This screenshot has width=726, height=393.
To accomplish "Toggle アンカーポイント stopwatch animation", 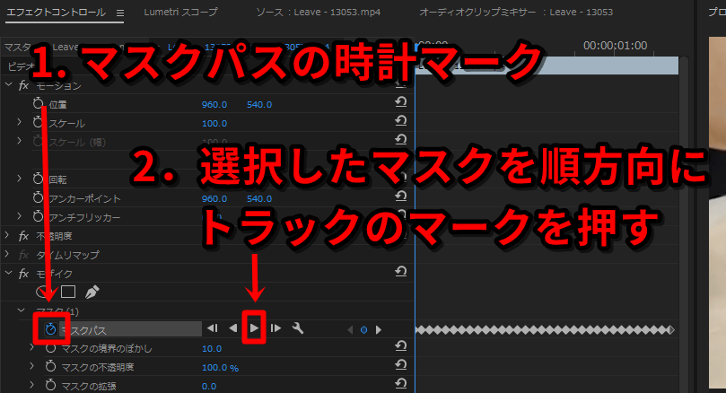I will point(38,197).
